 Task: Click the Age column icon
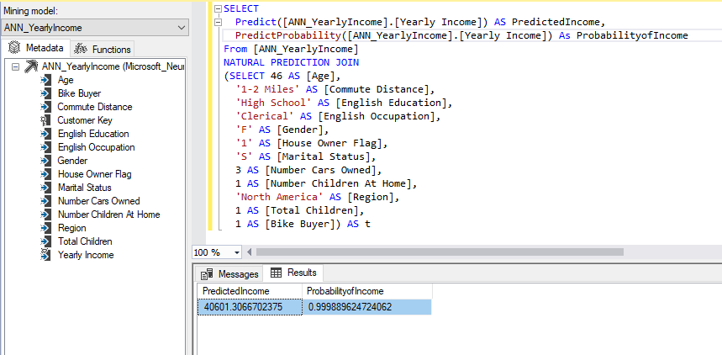[x=45, y=80]
